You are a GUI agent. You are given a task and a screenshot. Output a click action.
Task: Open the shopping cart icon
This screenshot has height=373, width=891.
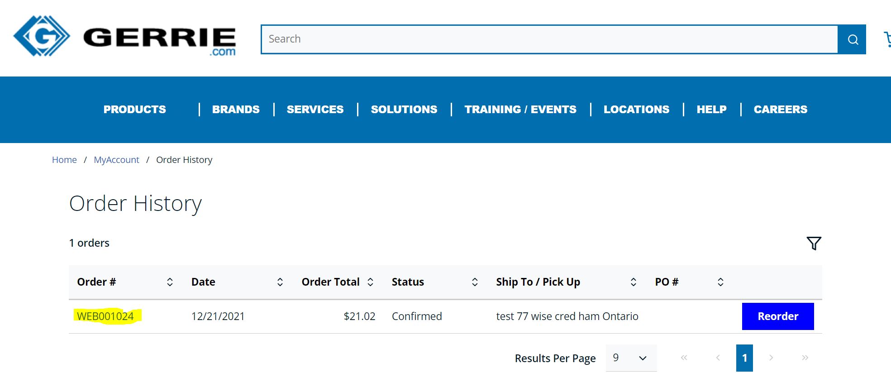click(x=887, y=39)
